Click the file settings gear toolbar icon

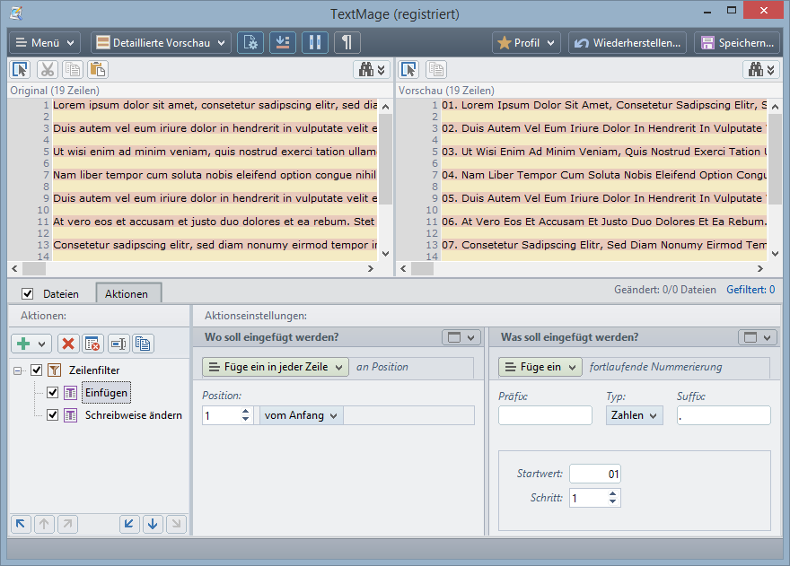click(250, 43)
